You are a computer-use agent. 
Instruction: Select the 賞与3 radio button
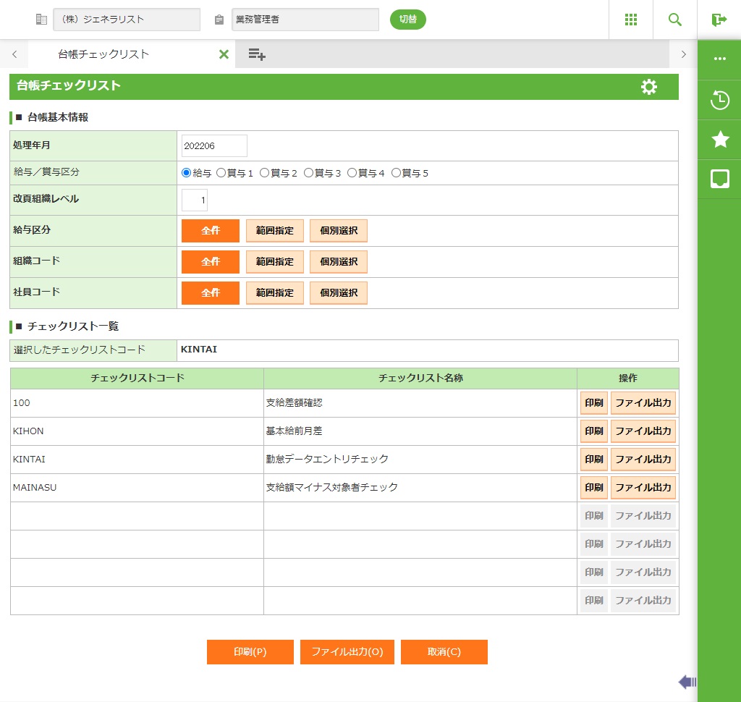pyautogui.click(x=308, y=173)
